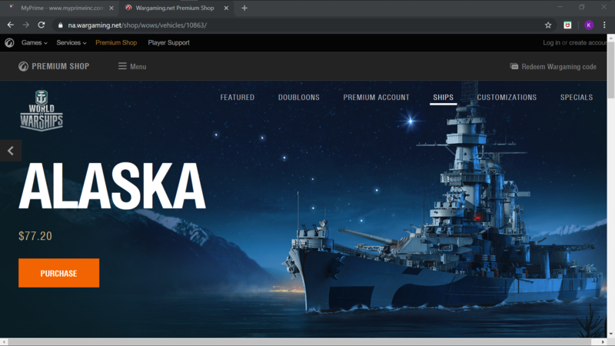Viewport: 615px width, 346px height.
Task: Click the red extension icon in toolbar
Action: tap(568, 25)
